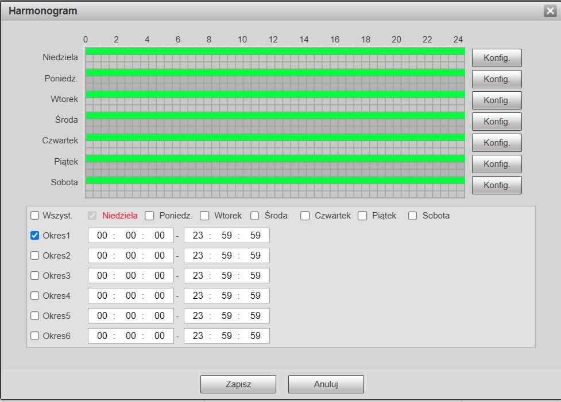This screenshot has width=561, height=402.
Task: Open Konfig. for Niedziela row
Action: coord(497,58)
